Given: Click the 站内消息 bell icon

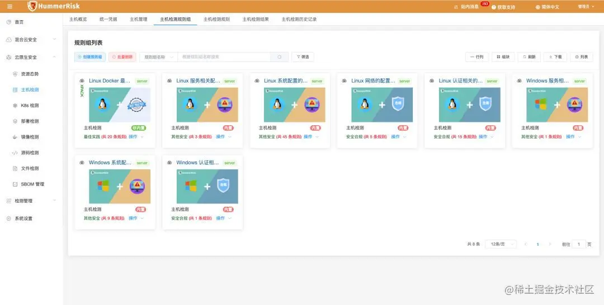Looking at the screenshot, I should [x=456, y=7].
